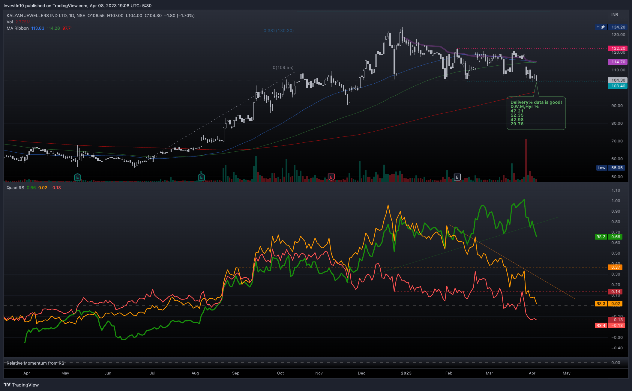Click the Quad RS value 0.66 in legend
Screen dimensions: 632x391
point(31,188)
